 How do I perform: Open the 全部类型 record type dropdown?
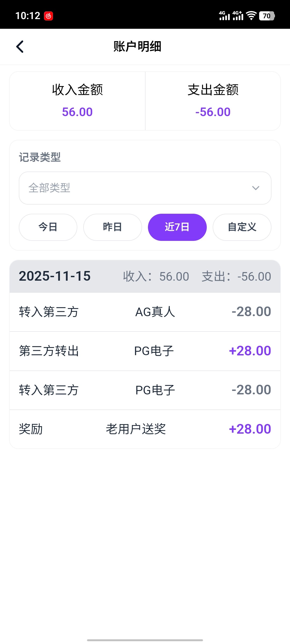point(145,188)
